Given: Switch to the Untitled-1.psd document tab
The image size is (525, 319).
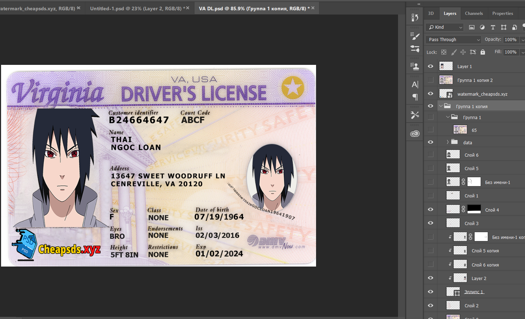Looking at the screenshot, I should point(136,8).
